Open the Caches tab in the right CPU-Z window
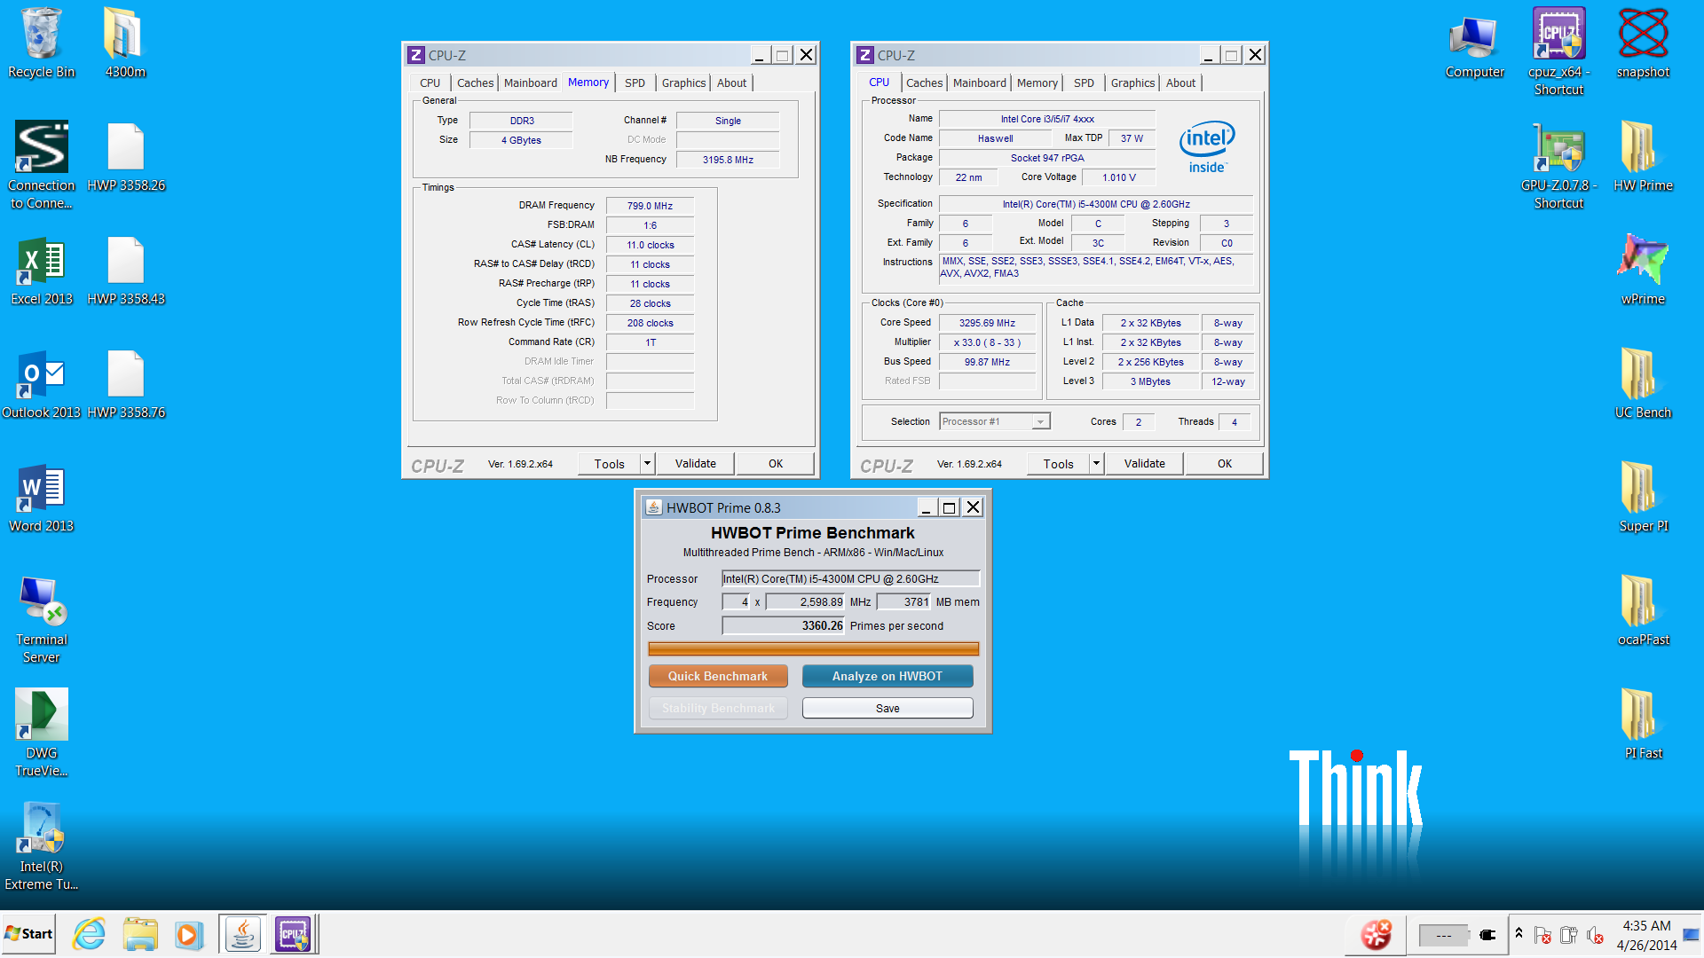The height and width of the screenshot is (958, 1704). (x=924, y=82)
